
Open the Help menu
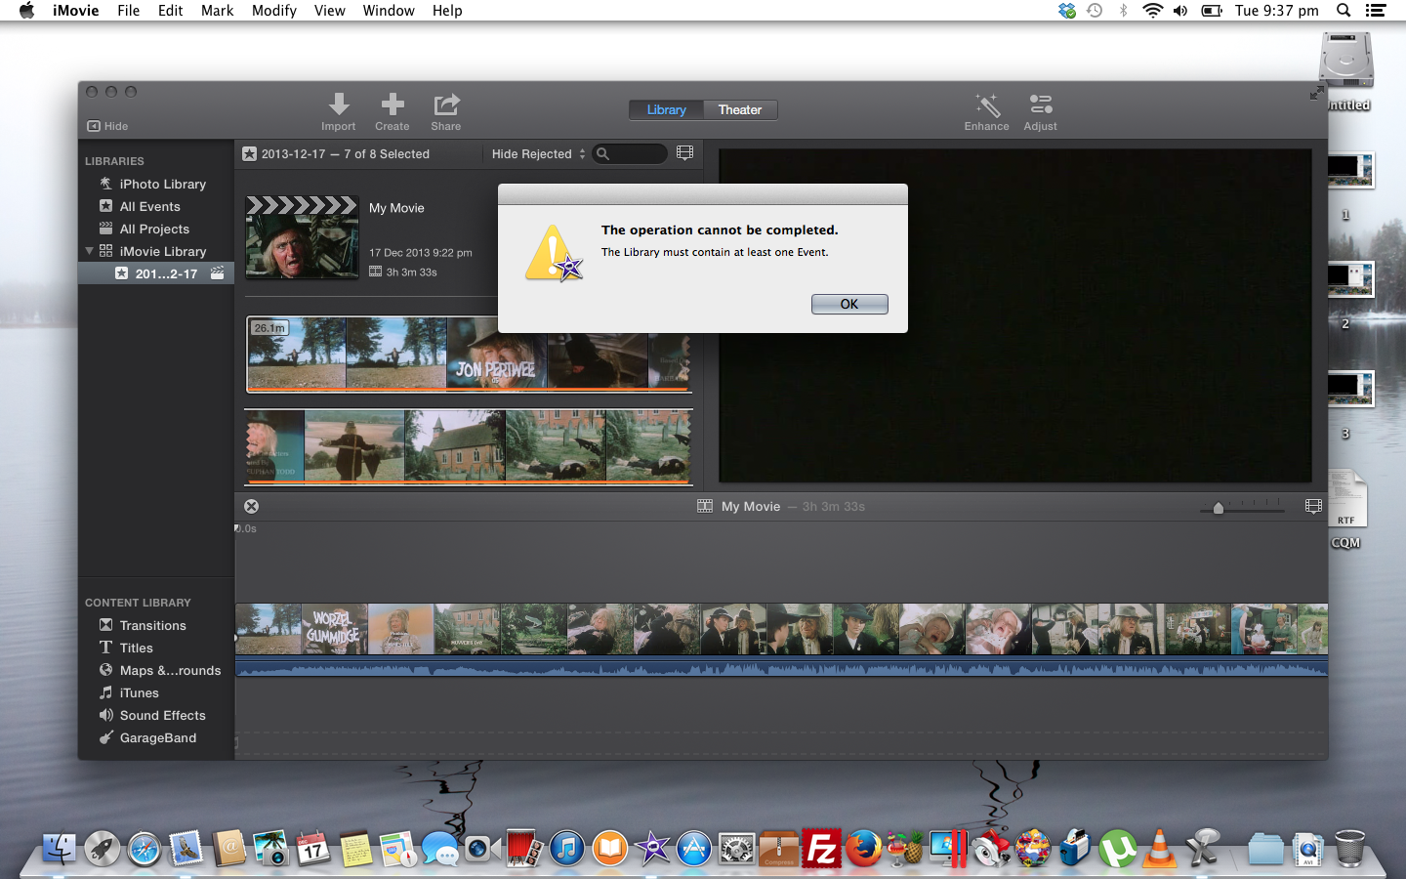tap(447, 11)
